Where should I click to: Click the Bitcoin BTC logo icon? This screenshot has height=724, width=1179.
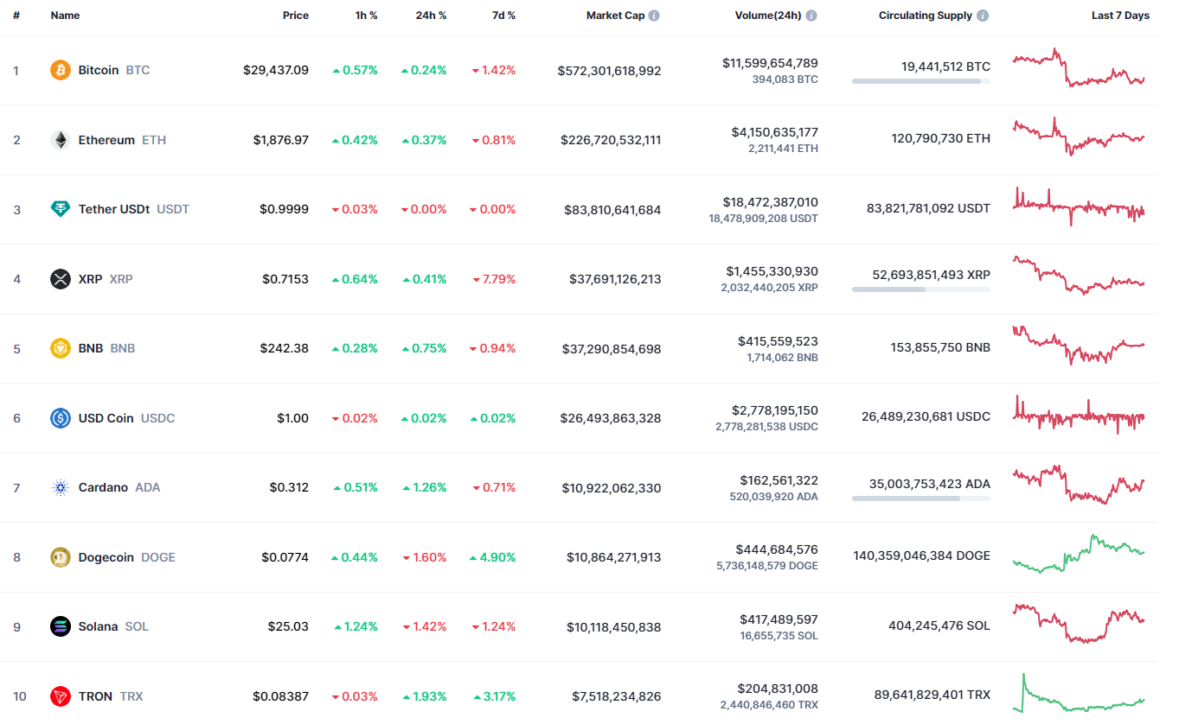coord(59,70)
